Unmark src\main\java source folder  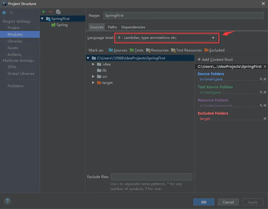[265, 79]
